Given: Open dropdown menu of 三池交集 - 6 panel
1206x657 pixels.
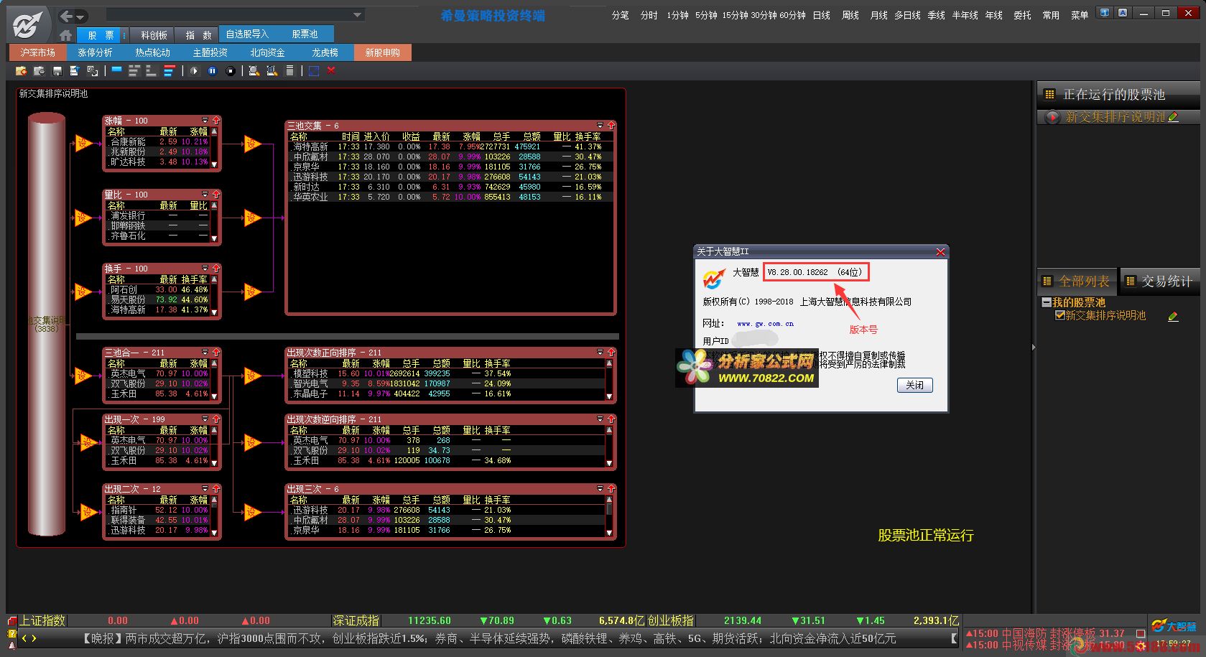Looking at the screenshot, I should coord(600,125).
